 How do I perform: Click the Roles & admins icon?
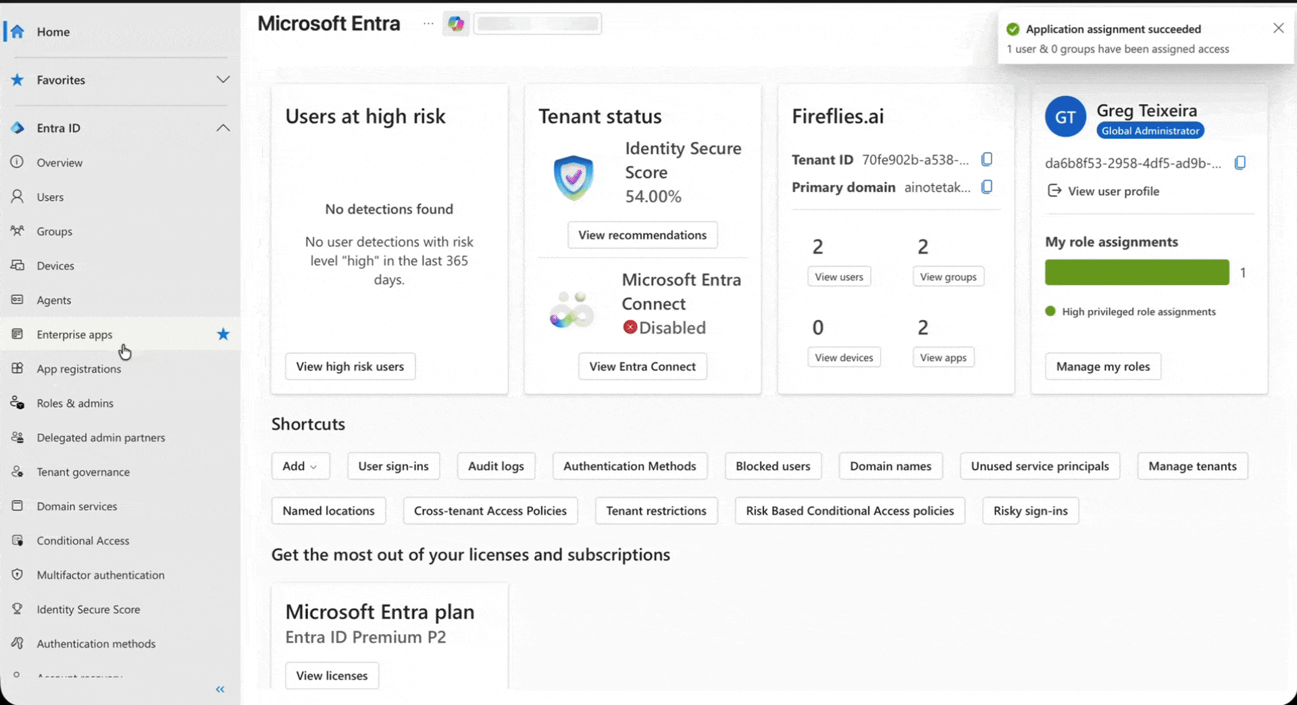[x=18, y=403]
